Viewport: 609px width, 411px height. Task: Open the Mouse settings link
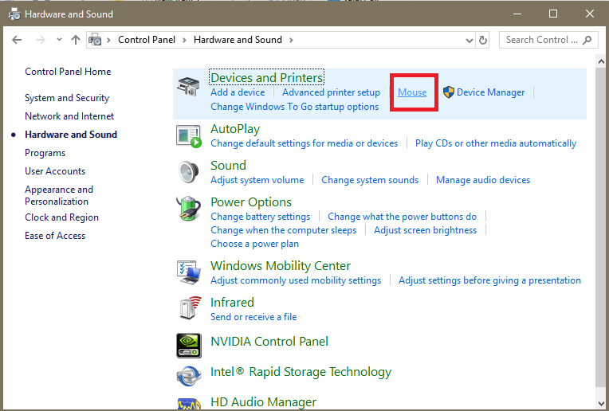click(x=412, y=92)
